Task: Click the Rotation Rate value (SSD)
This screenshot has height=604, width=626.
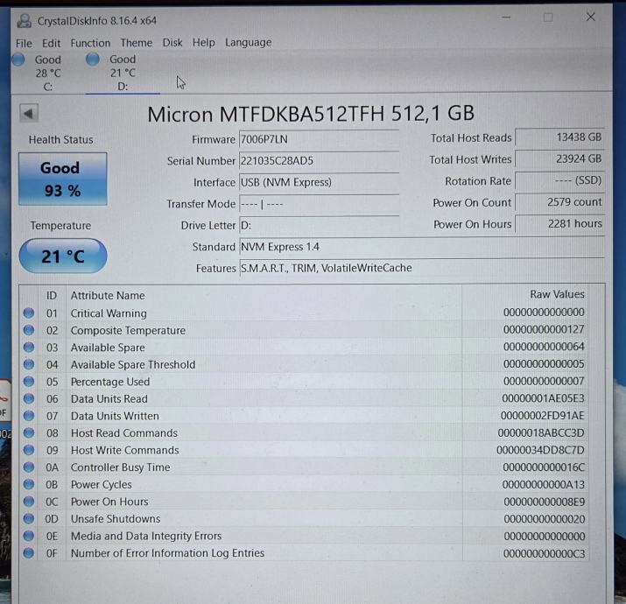Action: (x=559, y=180)
